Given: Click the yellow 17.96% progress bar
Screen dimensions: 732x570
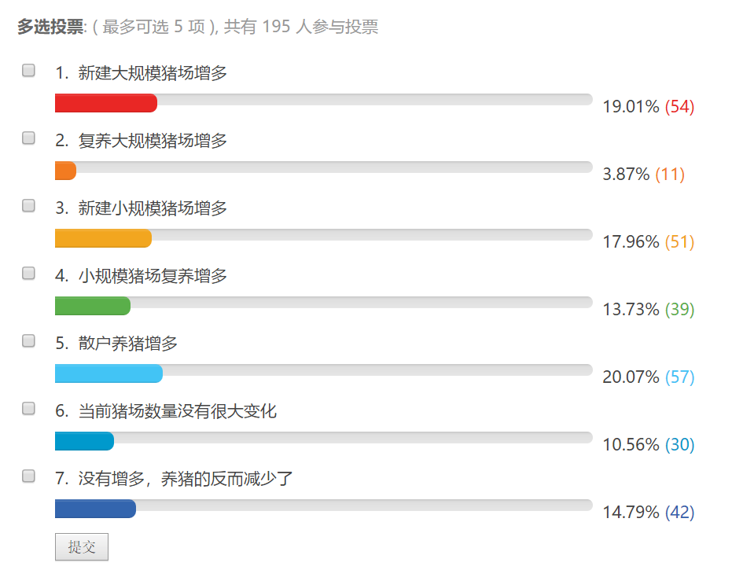Looking at the screenshot, I should [x=103, y=238].
